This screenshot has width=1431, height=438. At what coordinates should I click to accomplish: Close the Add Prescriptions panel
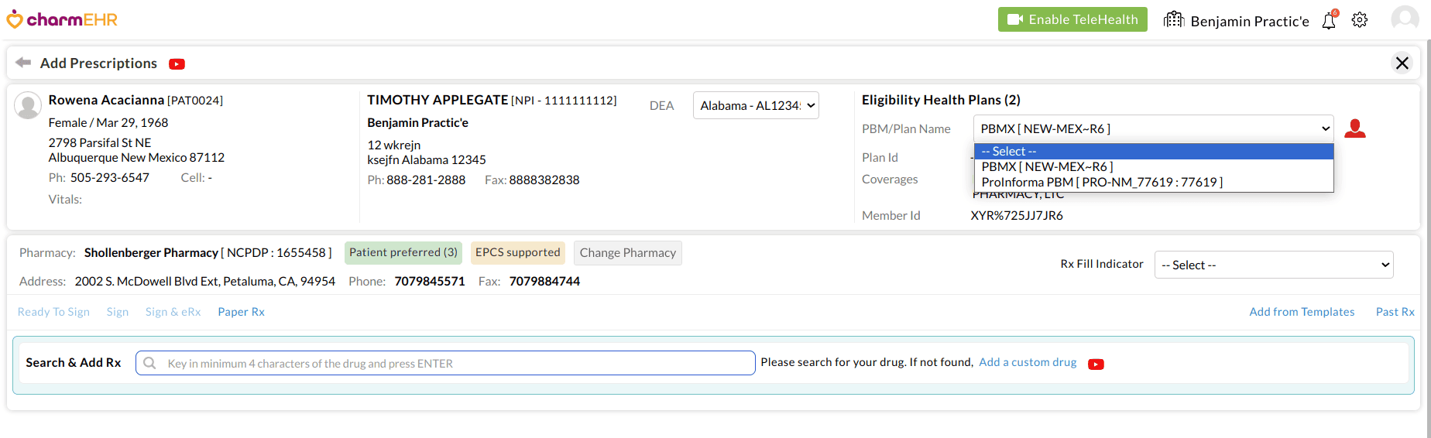tap(1402, 63)
